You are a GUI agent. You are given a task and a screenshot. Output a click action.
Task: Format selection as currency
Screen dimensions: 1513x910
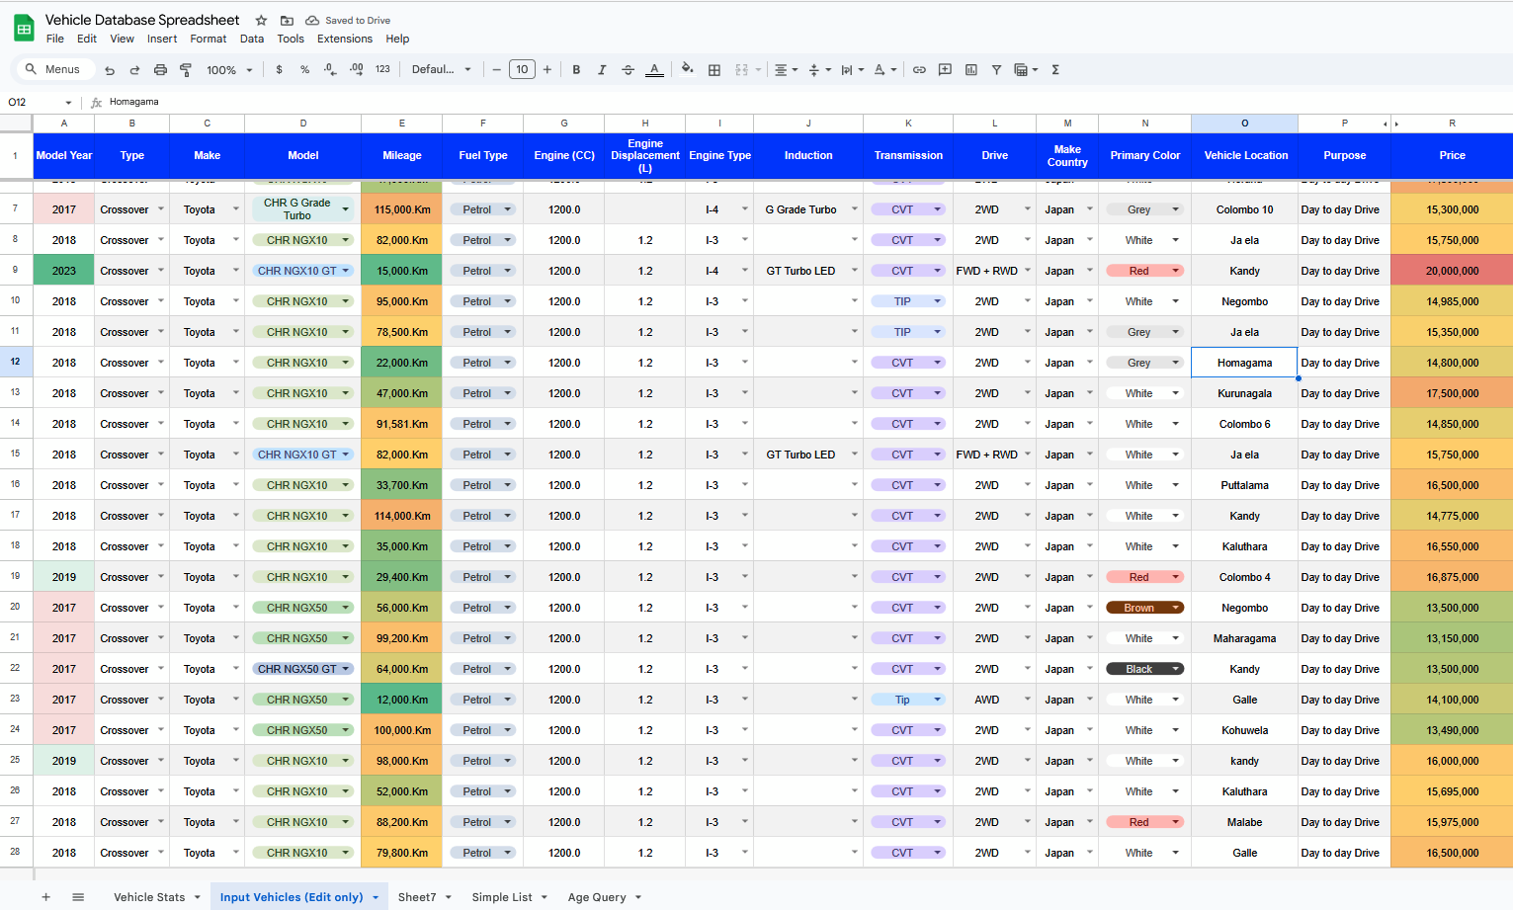pyautogui.click(x=280, y=70)
